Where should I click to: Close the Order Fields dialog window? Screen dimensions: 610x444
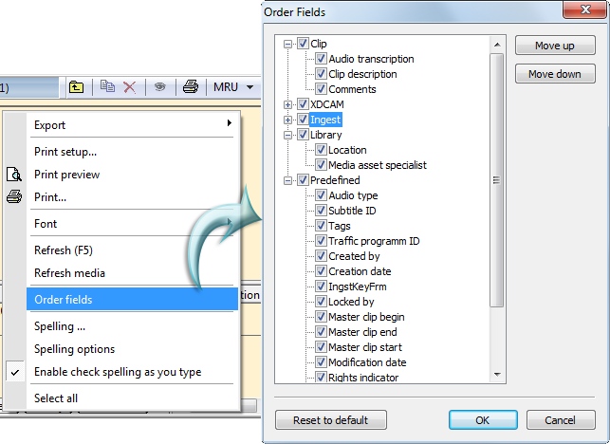pyautogui.click(x=585, y=9)
